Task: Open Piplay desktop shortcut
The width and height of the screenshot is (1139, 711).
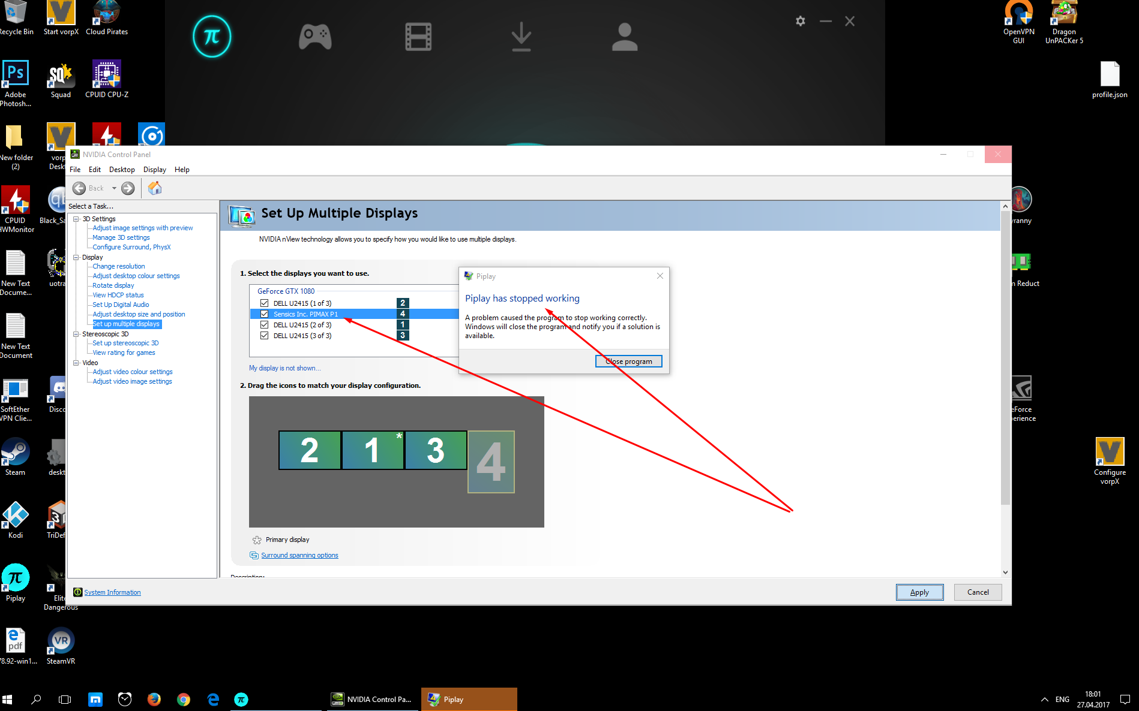Action: (16, 583)
